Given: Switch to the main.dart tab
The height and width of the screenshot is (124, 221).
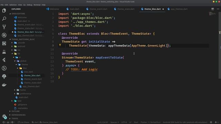Looking at the screenshot, I should click(73, 9).
